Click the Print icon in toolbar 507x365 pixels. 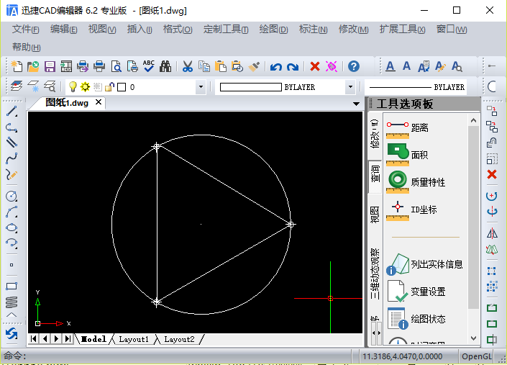[99, 66]
